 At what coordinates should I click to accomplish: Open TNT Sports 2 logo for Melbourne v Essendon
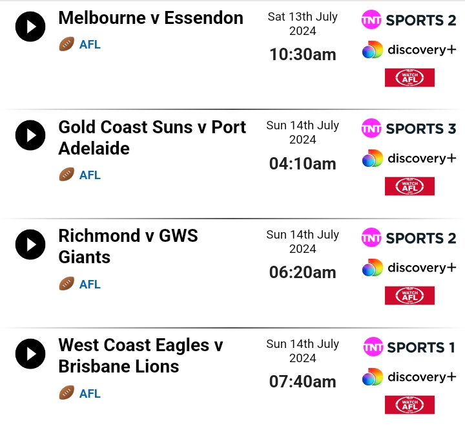pyautogui.click(x=409, y=20)
